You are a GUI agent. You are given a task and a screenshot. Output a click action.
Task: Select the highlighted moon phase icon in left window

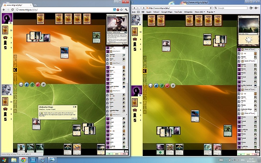tap(15, 70)
